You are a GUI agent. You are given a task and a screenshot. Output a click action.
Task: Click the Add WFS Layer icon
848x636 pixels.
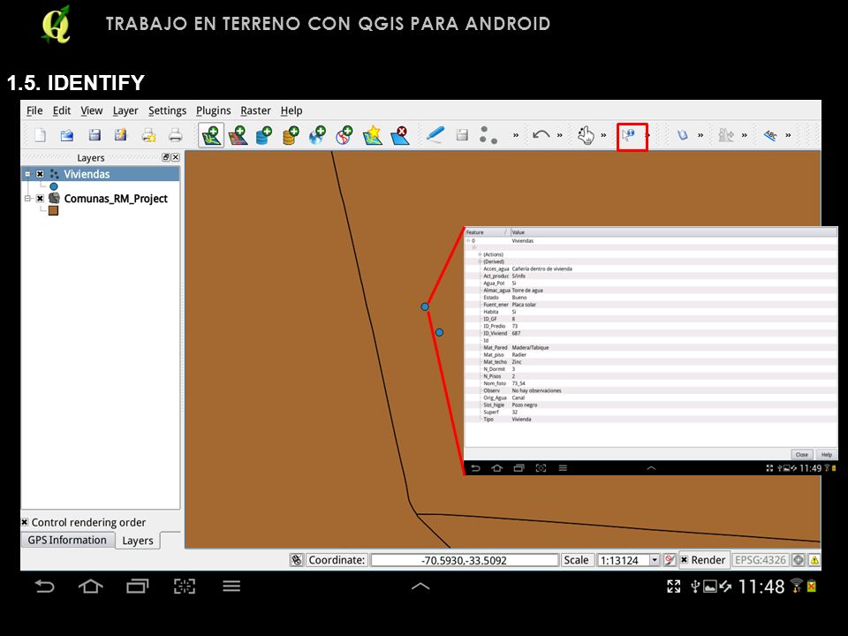pos(344,134)
